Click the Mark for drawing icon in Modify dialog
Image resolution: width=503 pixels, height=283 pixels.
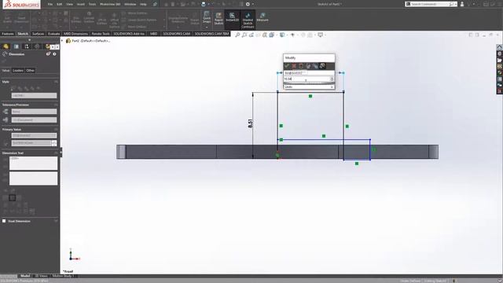pyautogui.click(x=322, y=66)
